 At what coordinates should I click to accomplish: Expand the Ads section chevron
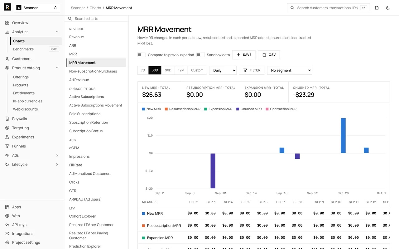pos(57,155)
